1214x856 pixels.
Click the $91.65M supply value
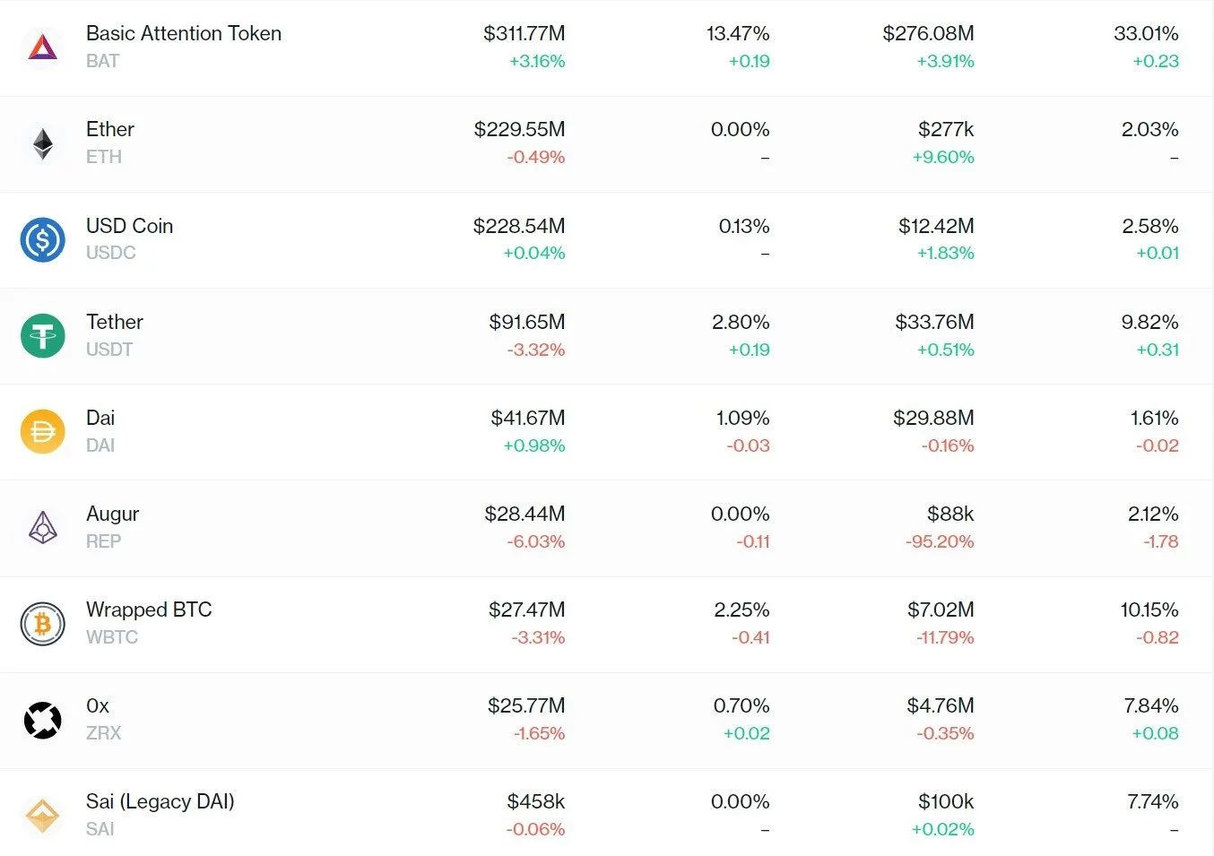click(x=527, y=322)
